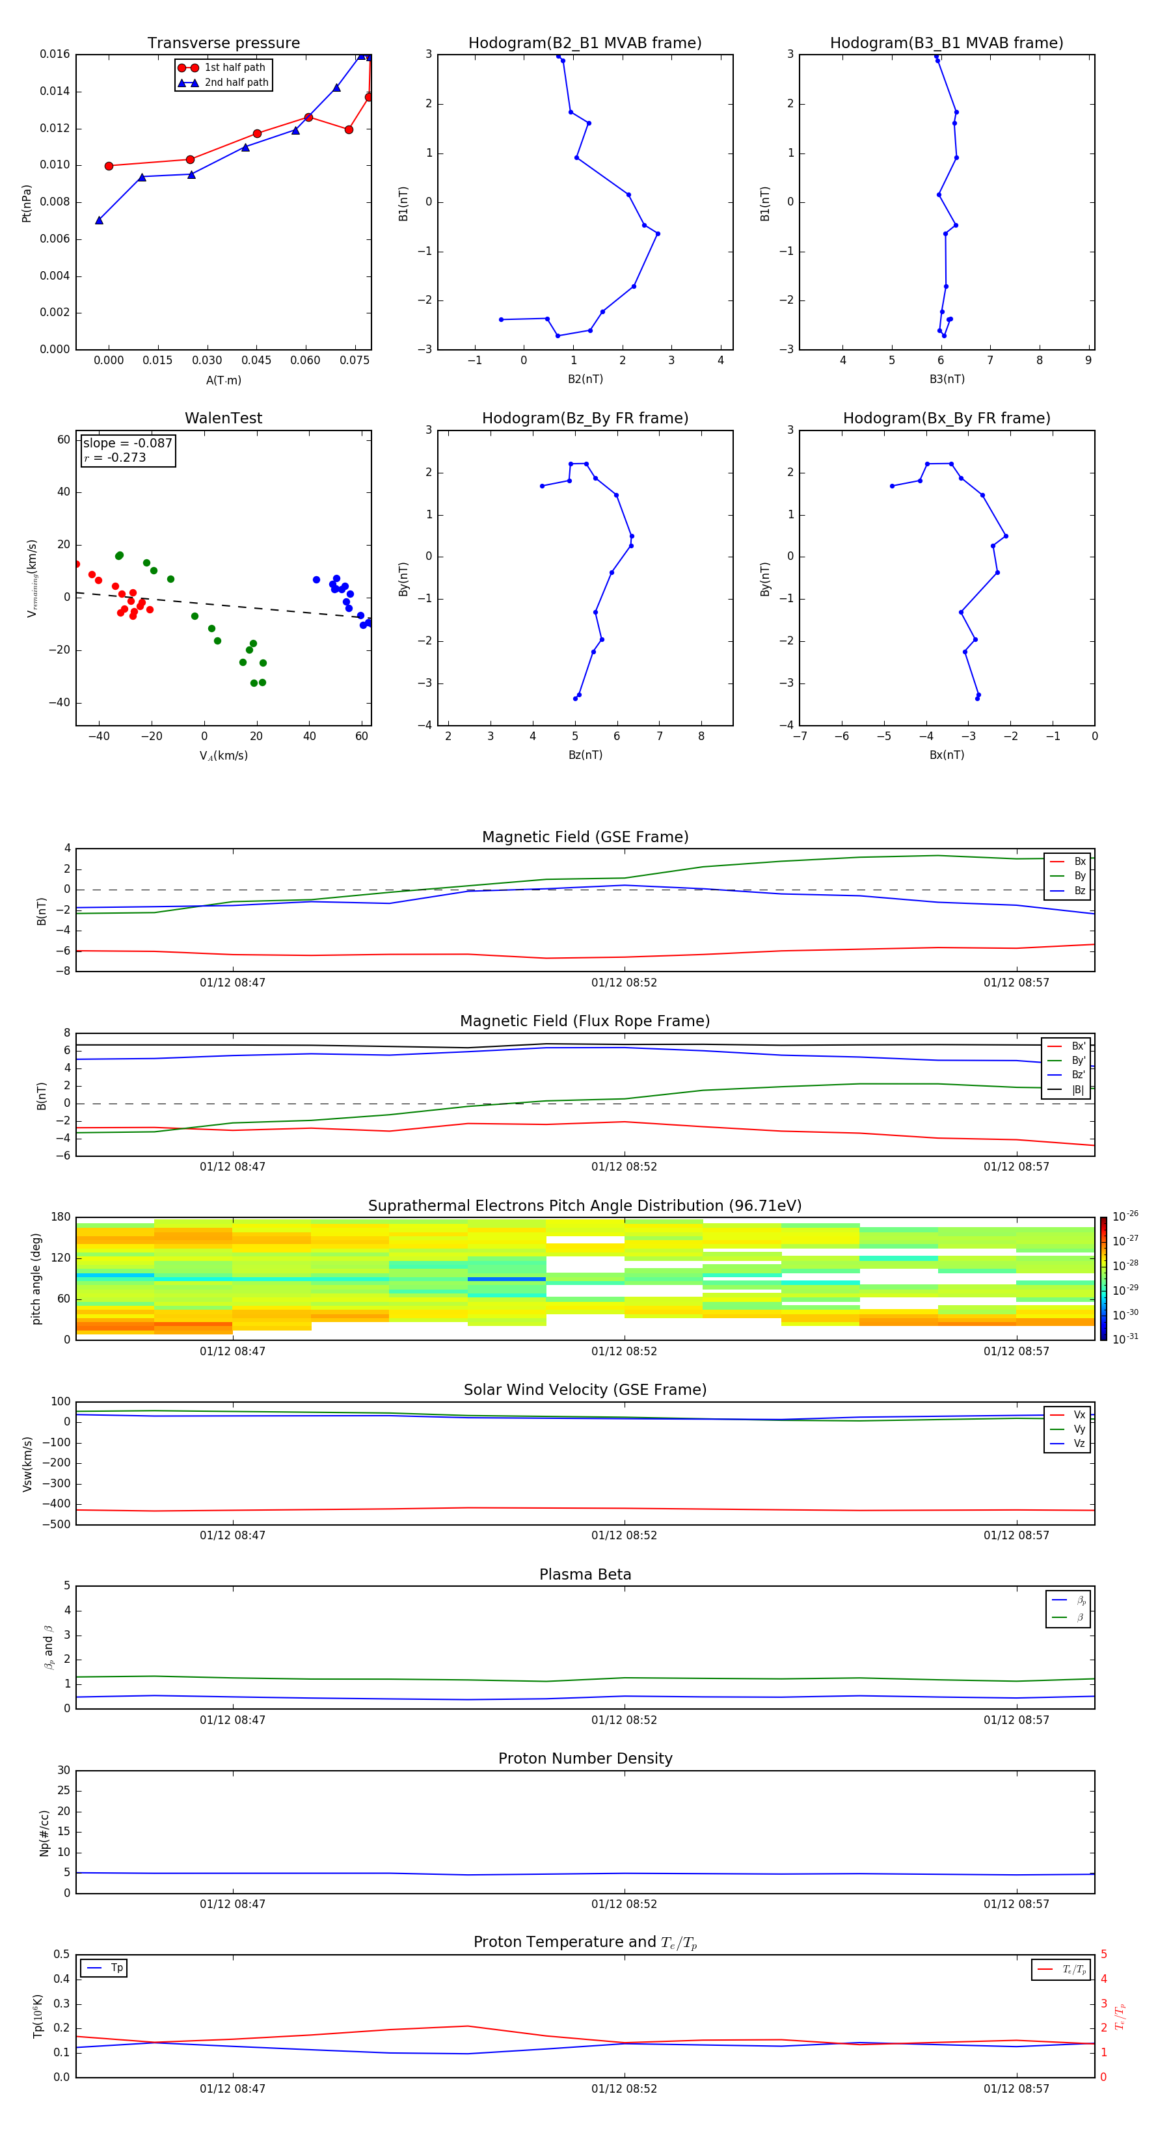Click the "Vsw(km/s)" y-axis label
Screen dimensions: 1171x2146
pos(27,1464)
